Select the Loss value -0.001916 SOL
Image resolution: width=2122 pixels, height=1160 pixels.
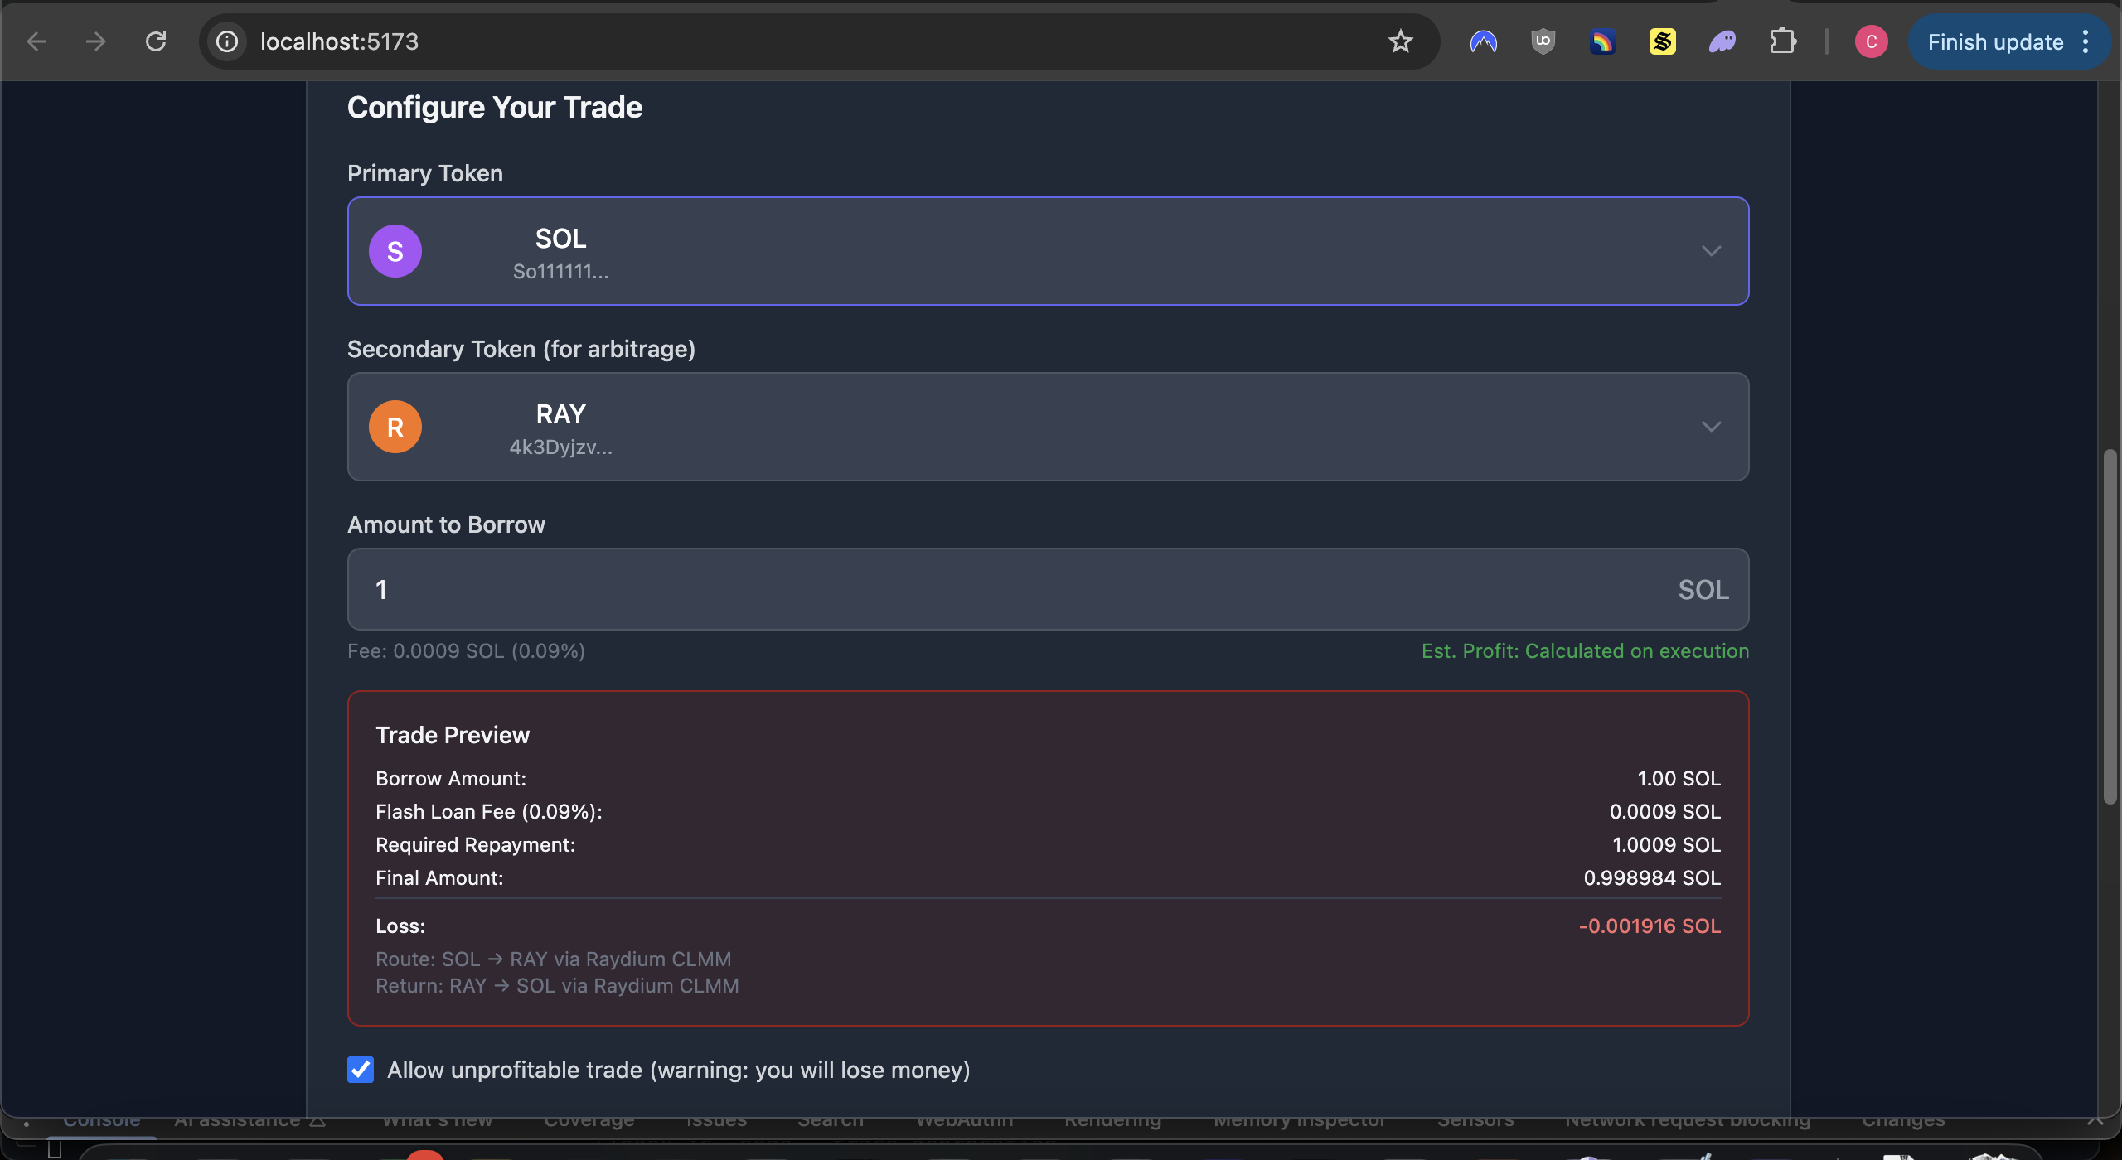click(1650, 926)
